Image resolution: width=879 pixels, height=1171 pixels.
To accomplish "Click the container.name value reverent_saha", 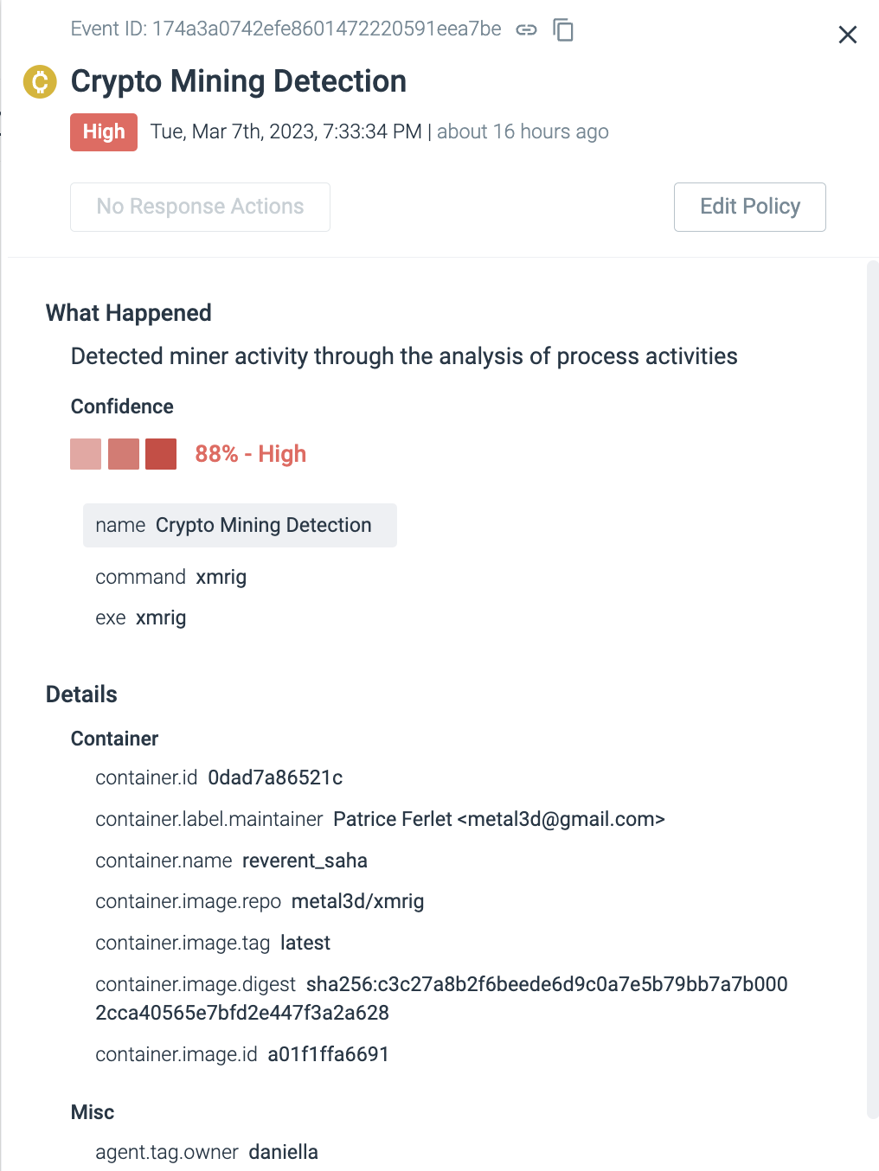I will click(x=304, y=861).
